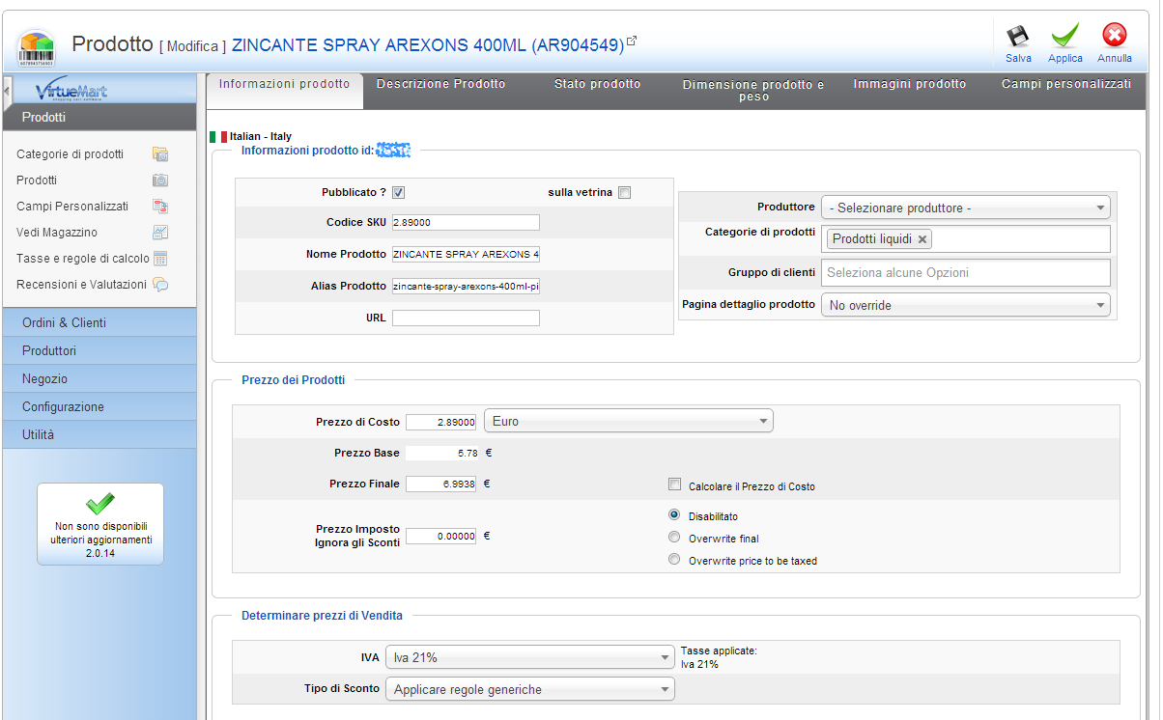The image size is (1163, 720).
Task: Open Tasse e regole di calcolo link
Action: (83, 258)
